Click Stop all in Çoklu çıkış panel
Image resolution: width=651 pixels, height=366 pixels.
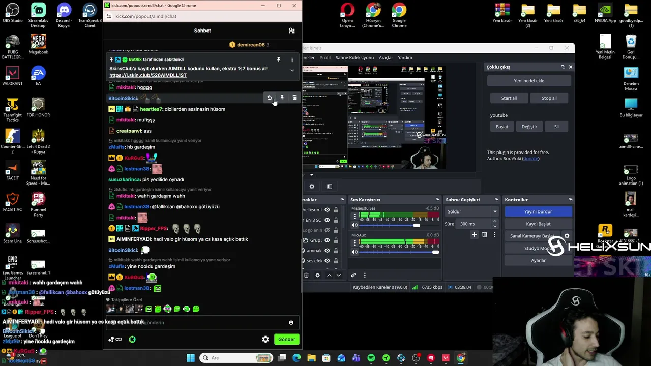click(x=549, y=98)
